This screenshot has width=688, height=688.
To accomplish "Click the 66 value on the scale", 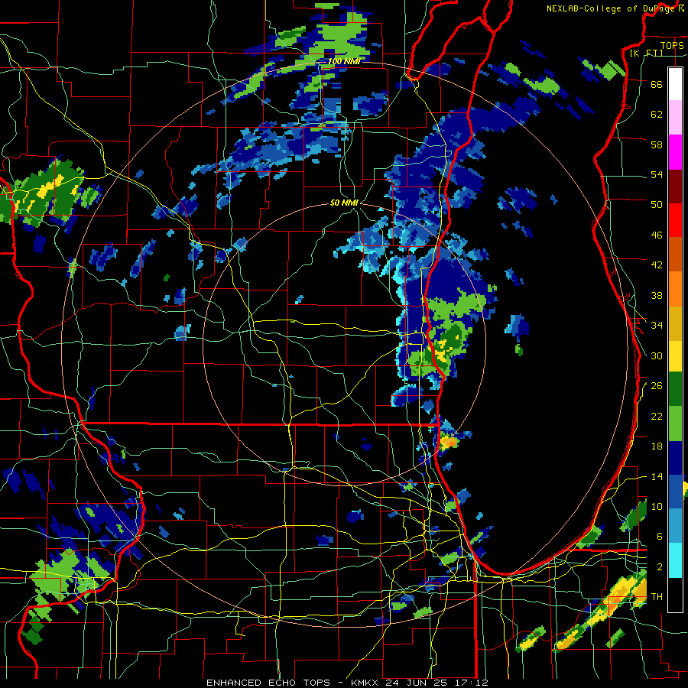I will coord(657,84).
